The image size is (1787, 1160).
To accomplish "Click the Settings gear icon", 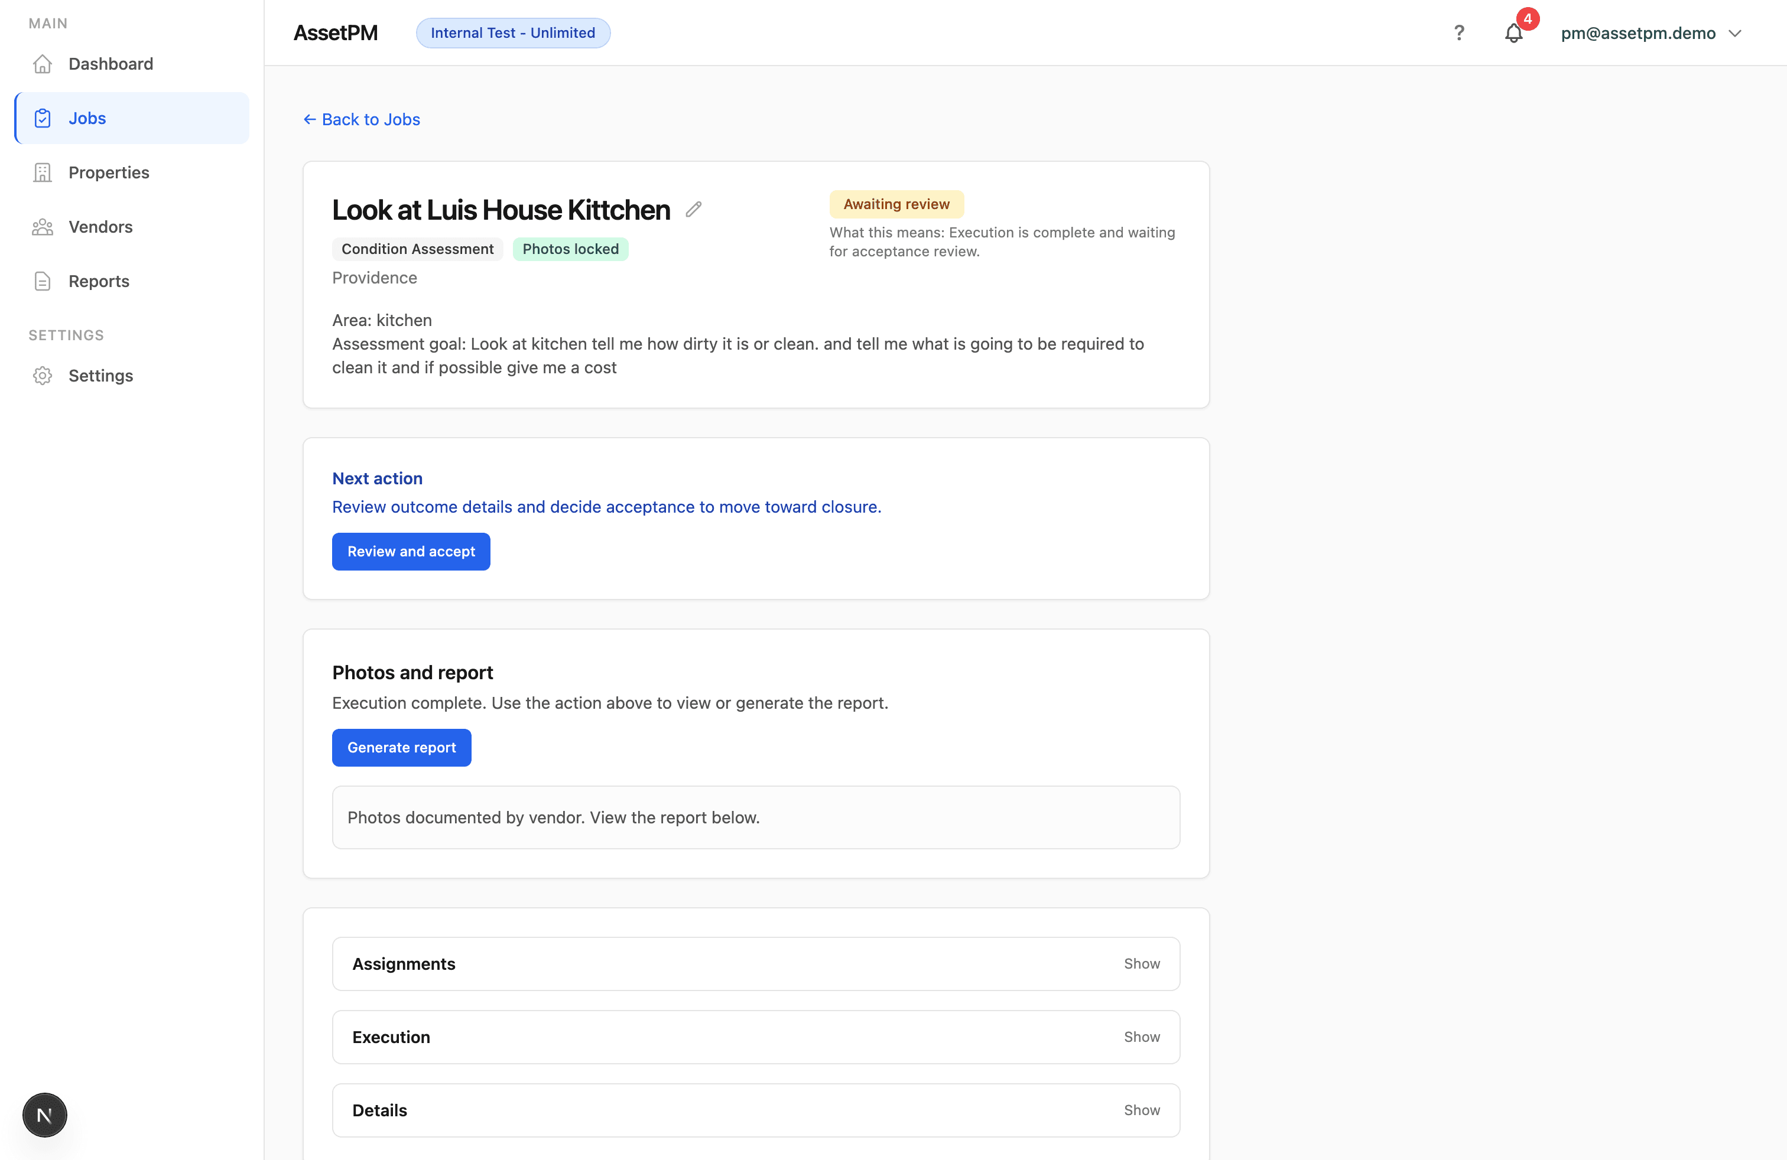I will click(x=43, y=376).
